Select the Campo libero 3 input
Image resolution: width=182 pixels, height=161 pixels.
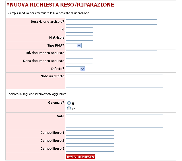tap(90, 149)
